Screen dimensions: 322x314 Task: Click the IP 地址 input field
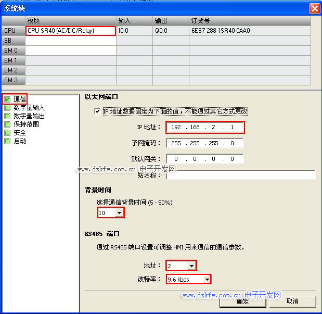click(x=205, y=128)
